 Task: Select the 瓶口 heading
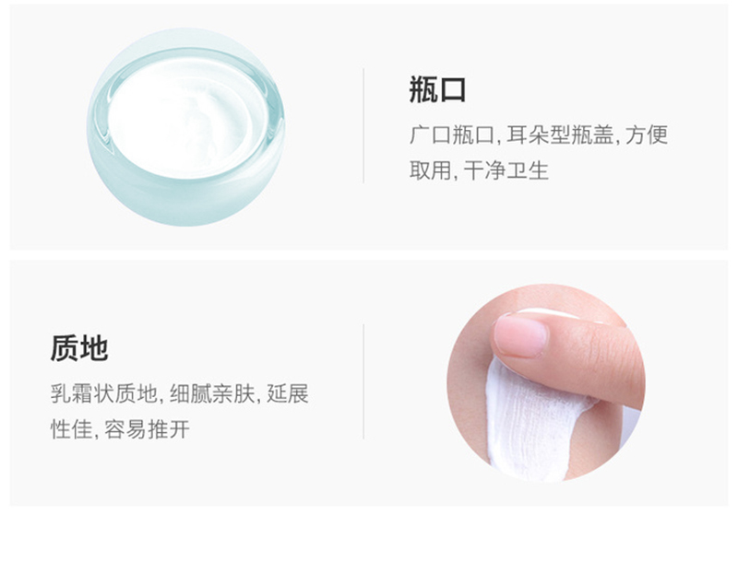pos(437,89)
